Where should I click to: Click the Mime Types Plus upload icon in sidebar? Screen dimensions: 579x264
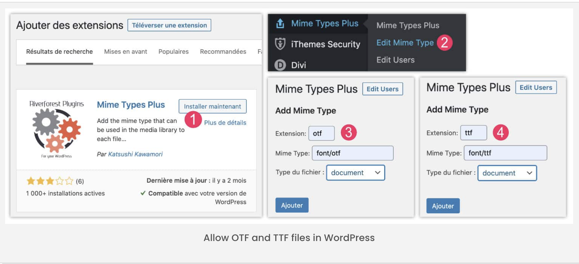tap(280, 23)
